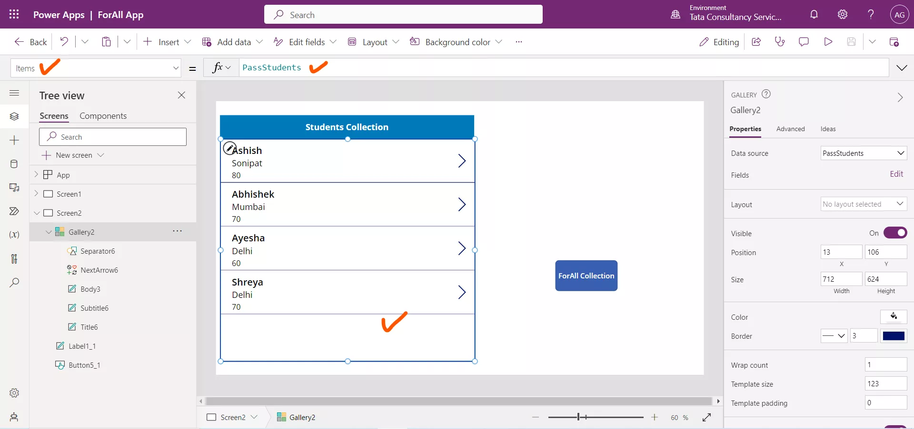Preview the app with Play icon
Image resolution: width=914 pixels, height=429 pixels.
[828, 42]
